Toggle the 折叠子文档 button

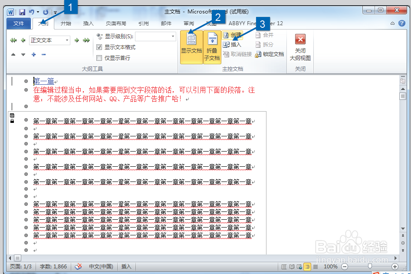(x=212, y=47)
